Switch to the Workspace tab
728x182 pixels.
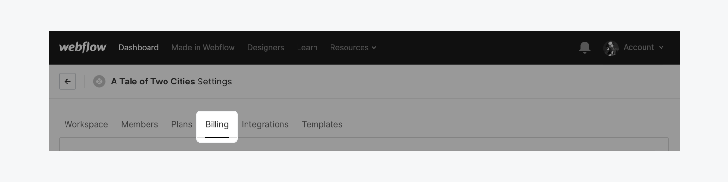(86, 124)
